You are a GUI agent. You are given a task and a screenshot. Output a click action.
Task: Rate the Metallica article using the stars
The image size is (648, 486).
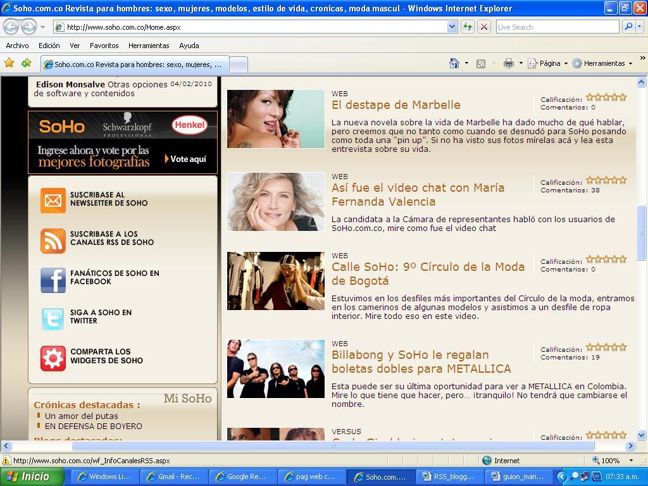click(x=606, y=347)
